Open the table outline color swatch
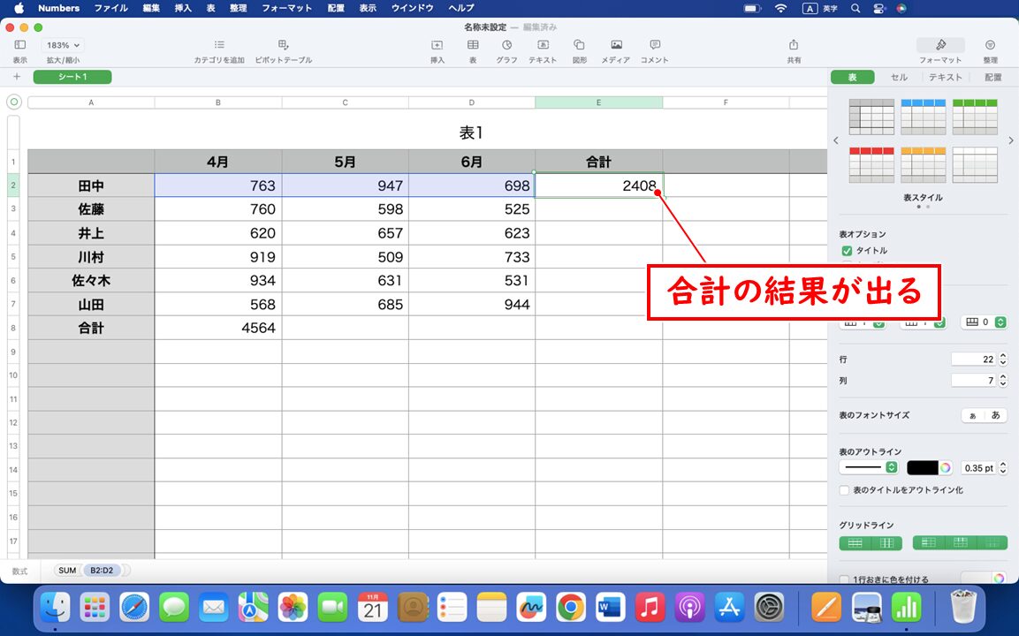The image size is (1019, 636). [926, 467]
